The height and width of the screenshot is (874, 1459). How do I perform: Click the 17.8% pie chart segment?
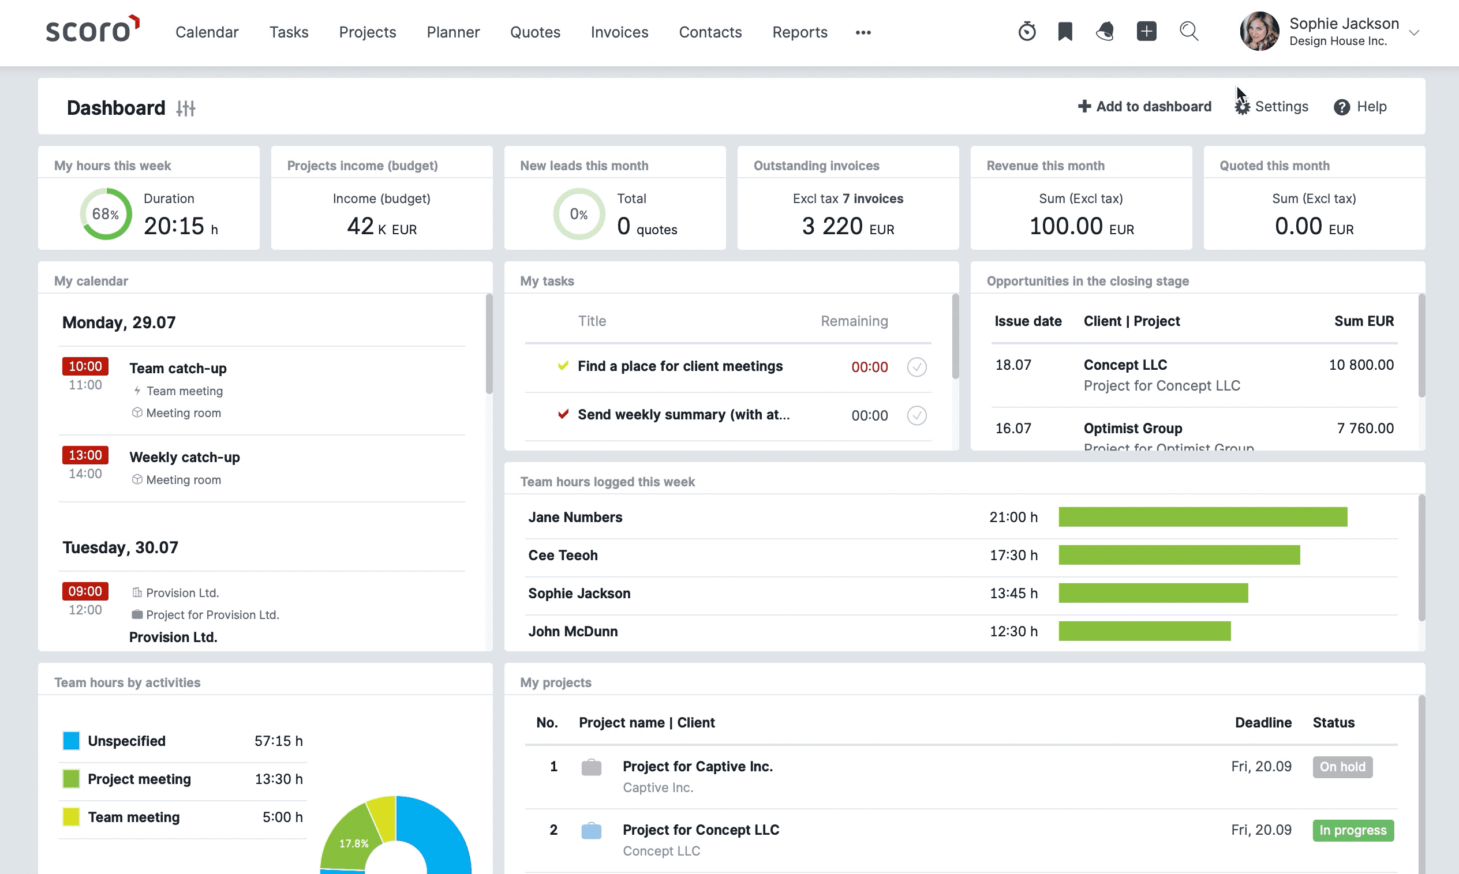coord(352,838)
